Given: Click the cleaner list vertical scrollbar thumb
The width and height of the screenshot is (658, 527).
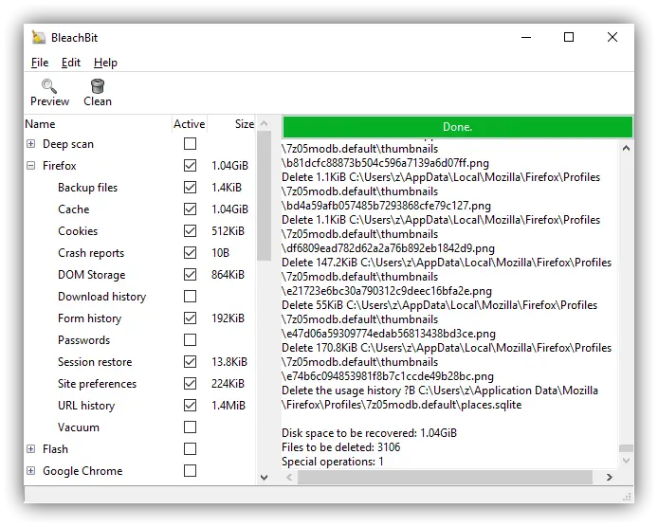Looking at the screenshot, I should pos(264,195).
